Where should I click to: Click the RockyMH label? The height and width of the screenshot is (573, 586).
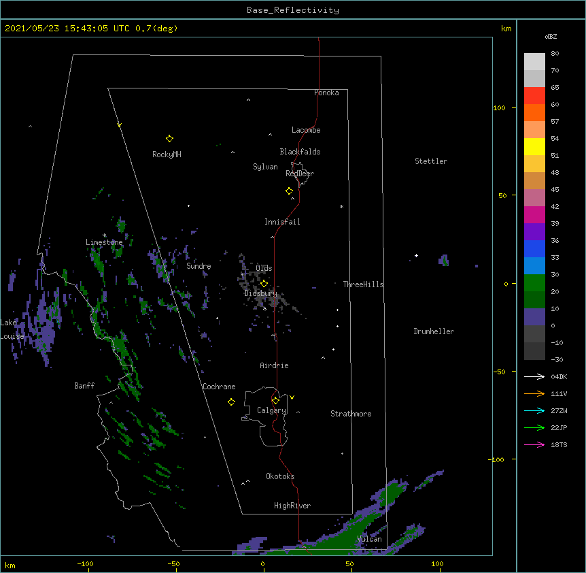[x=167, y=154]
